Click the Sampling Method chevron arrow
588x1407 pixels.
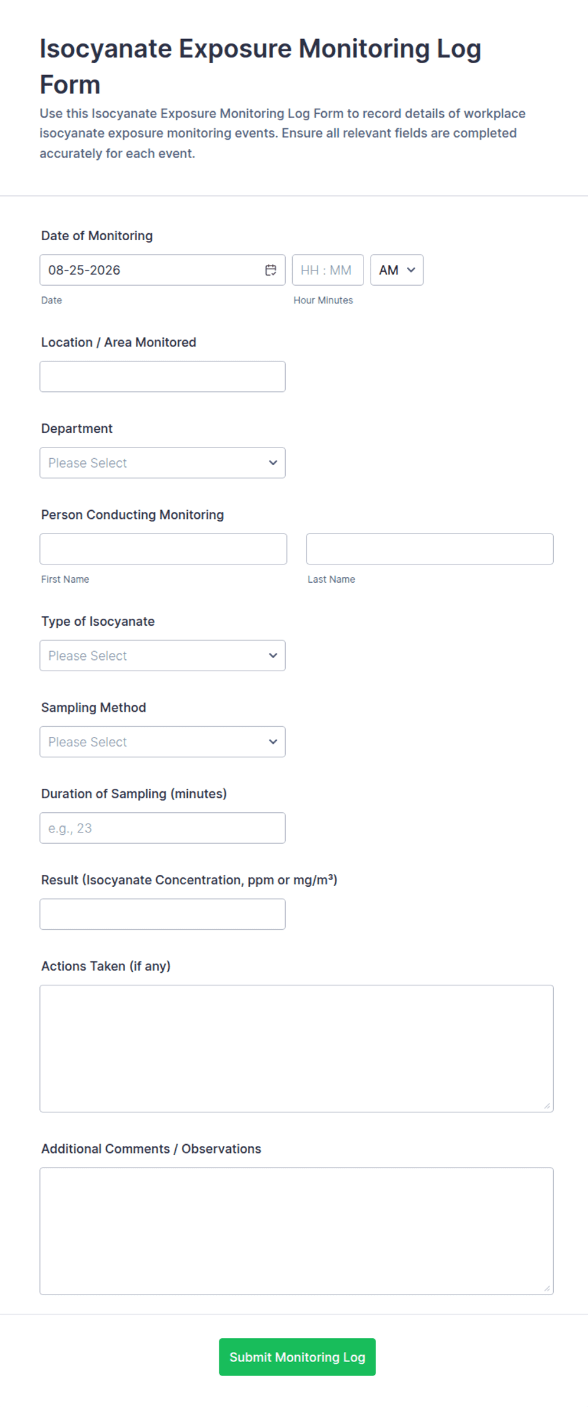[273, 741]
